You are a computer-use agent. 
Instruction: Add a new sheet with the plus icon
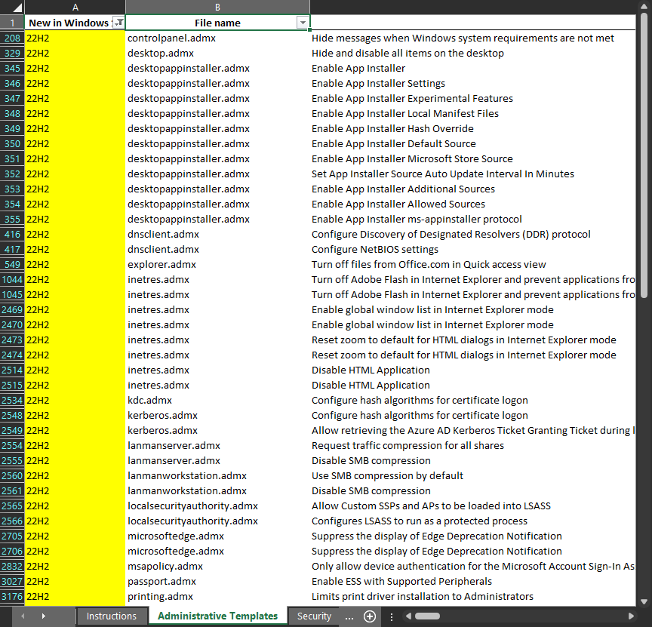(370, 616)
